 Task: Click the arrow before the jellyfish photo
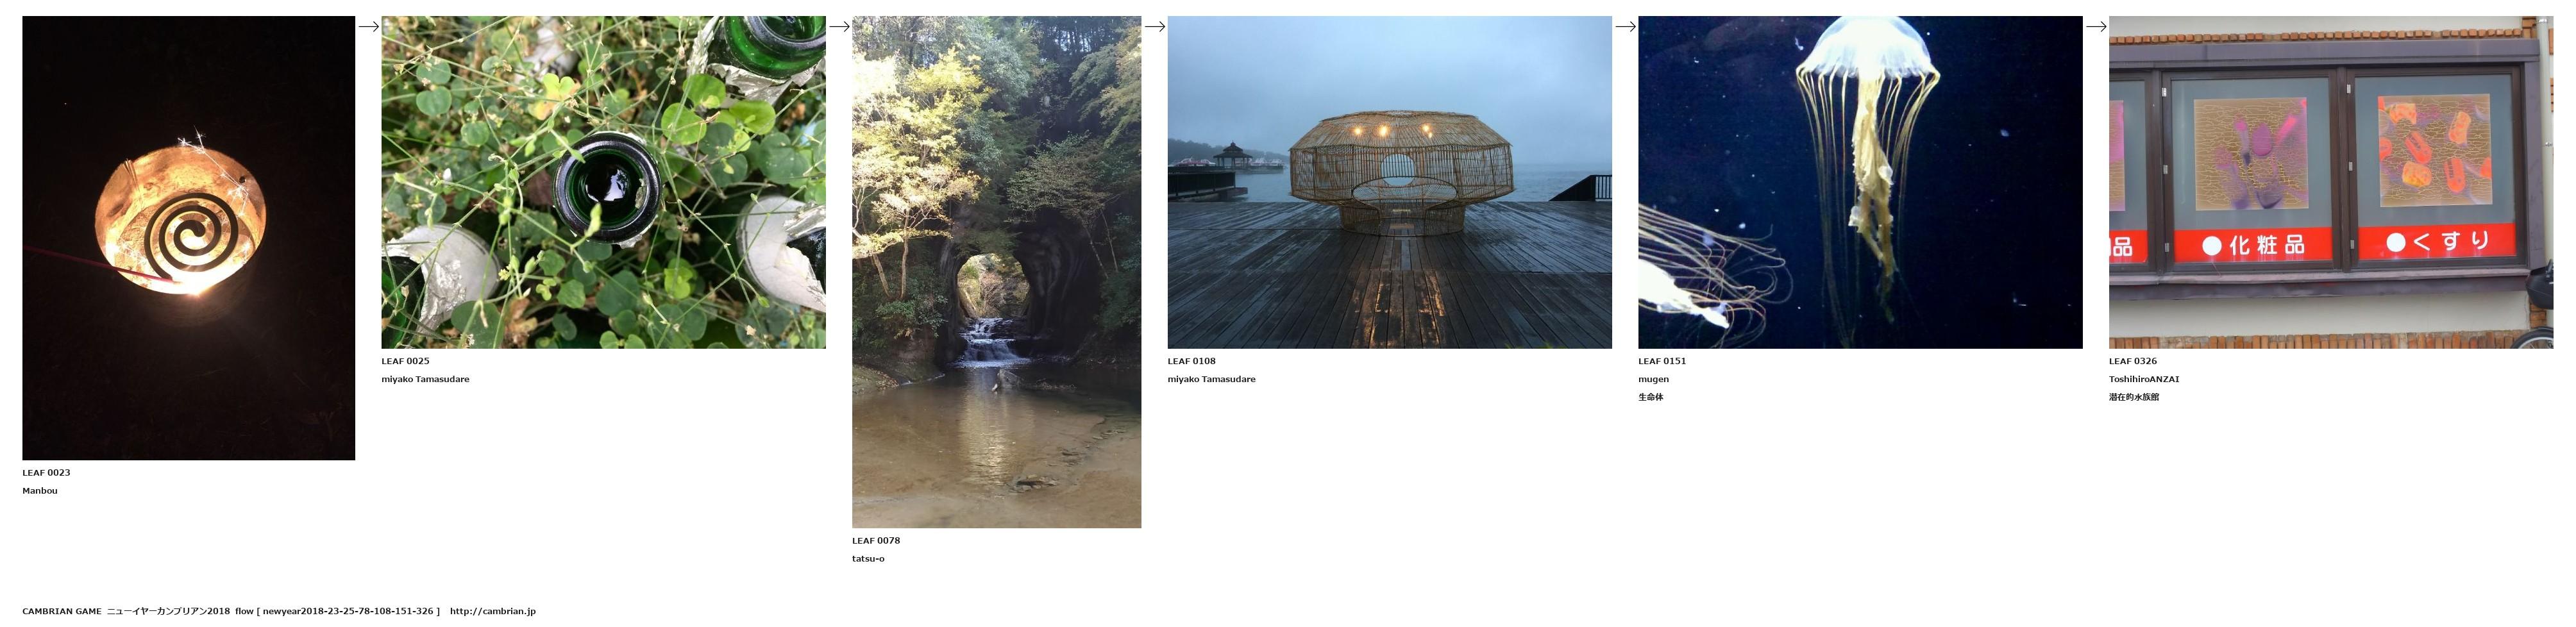(1625, 27)
